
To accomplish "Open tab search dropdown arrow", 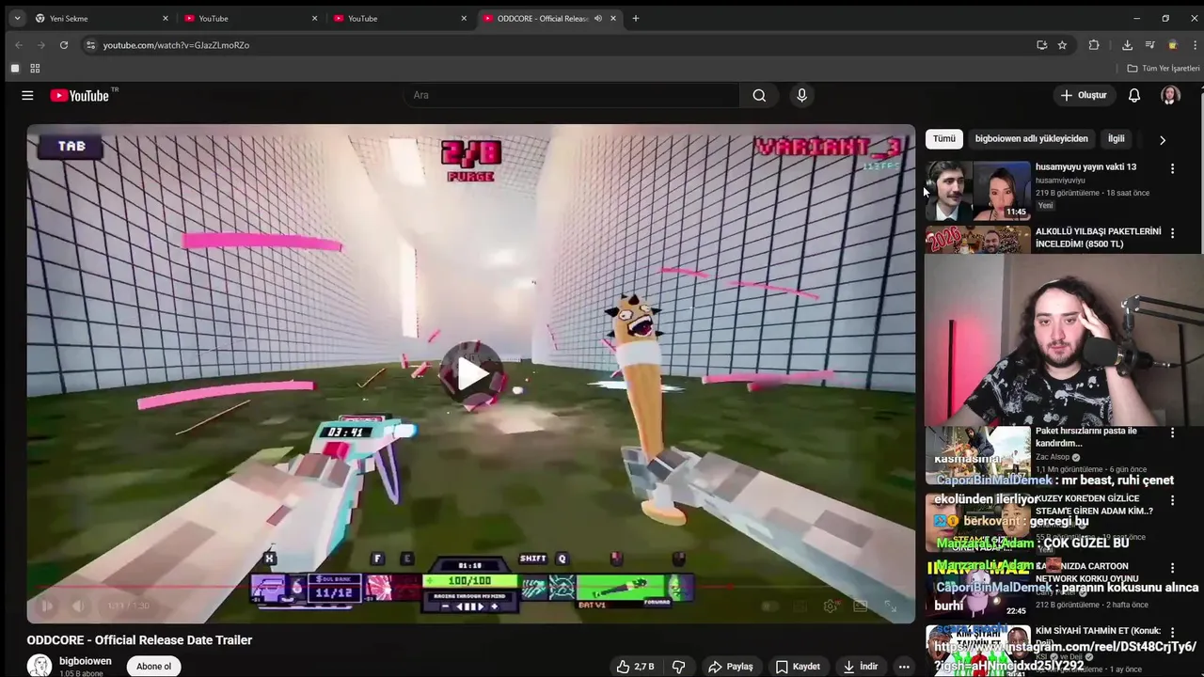I will tap(17, 19).
